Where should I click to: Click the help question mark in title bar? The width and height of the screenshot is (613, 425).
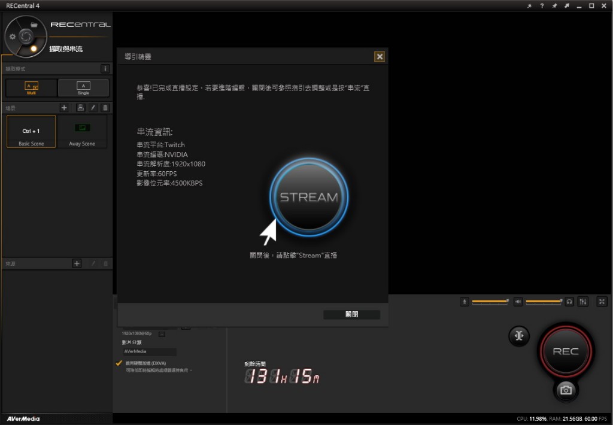pyautogui.click(x=542, y=6)
